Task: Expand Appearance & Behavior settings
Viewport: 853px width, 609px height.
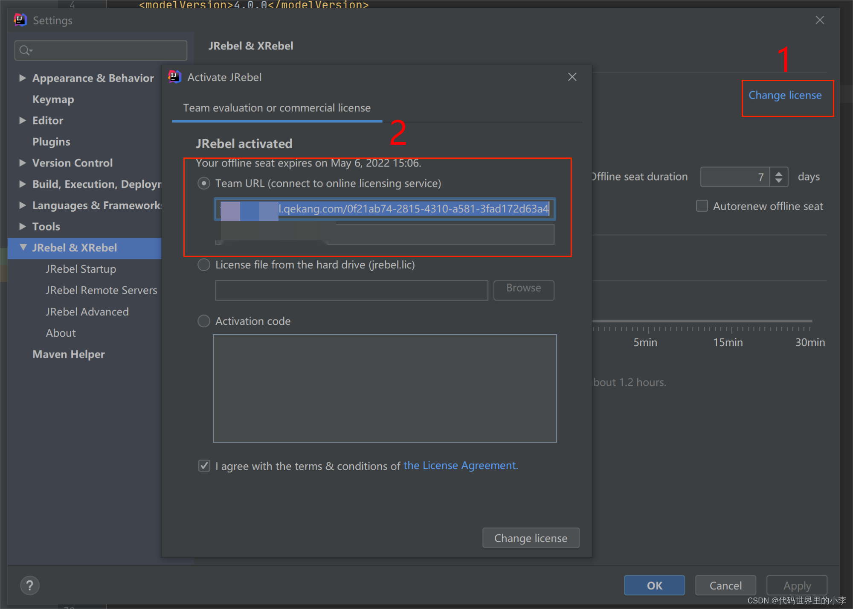Action: [23, 78]
